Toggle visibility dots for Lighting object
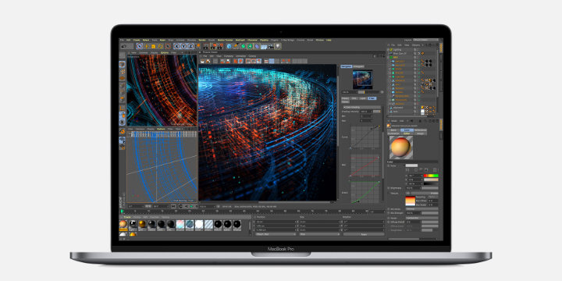The image size is (562, 281). 418,49
